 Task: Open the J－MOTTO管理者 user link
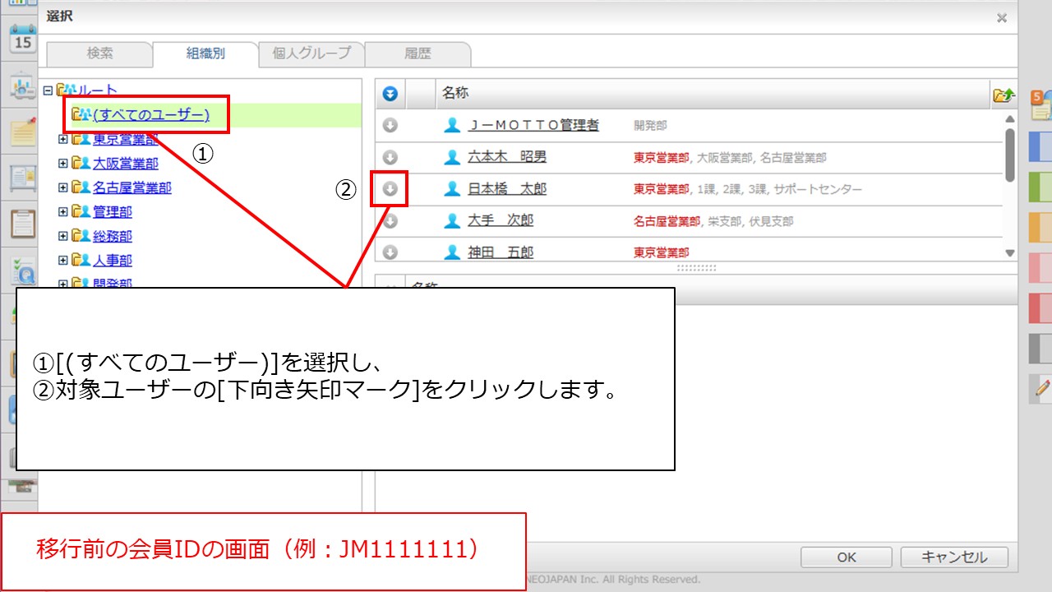pos(533,126)
